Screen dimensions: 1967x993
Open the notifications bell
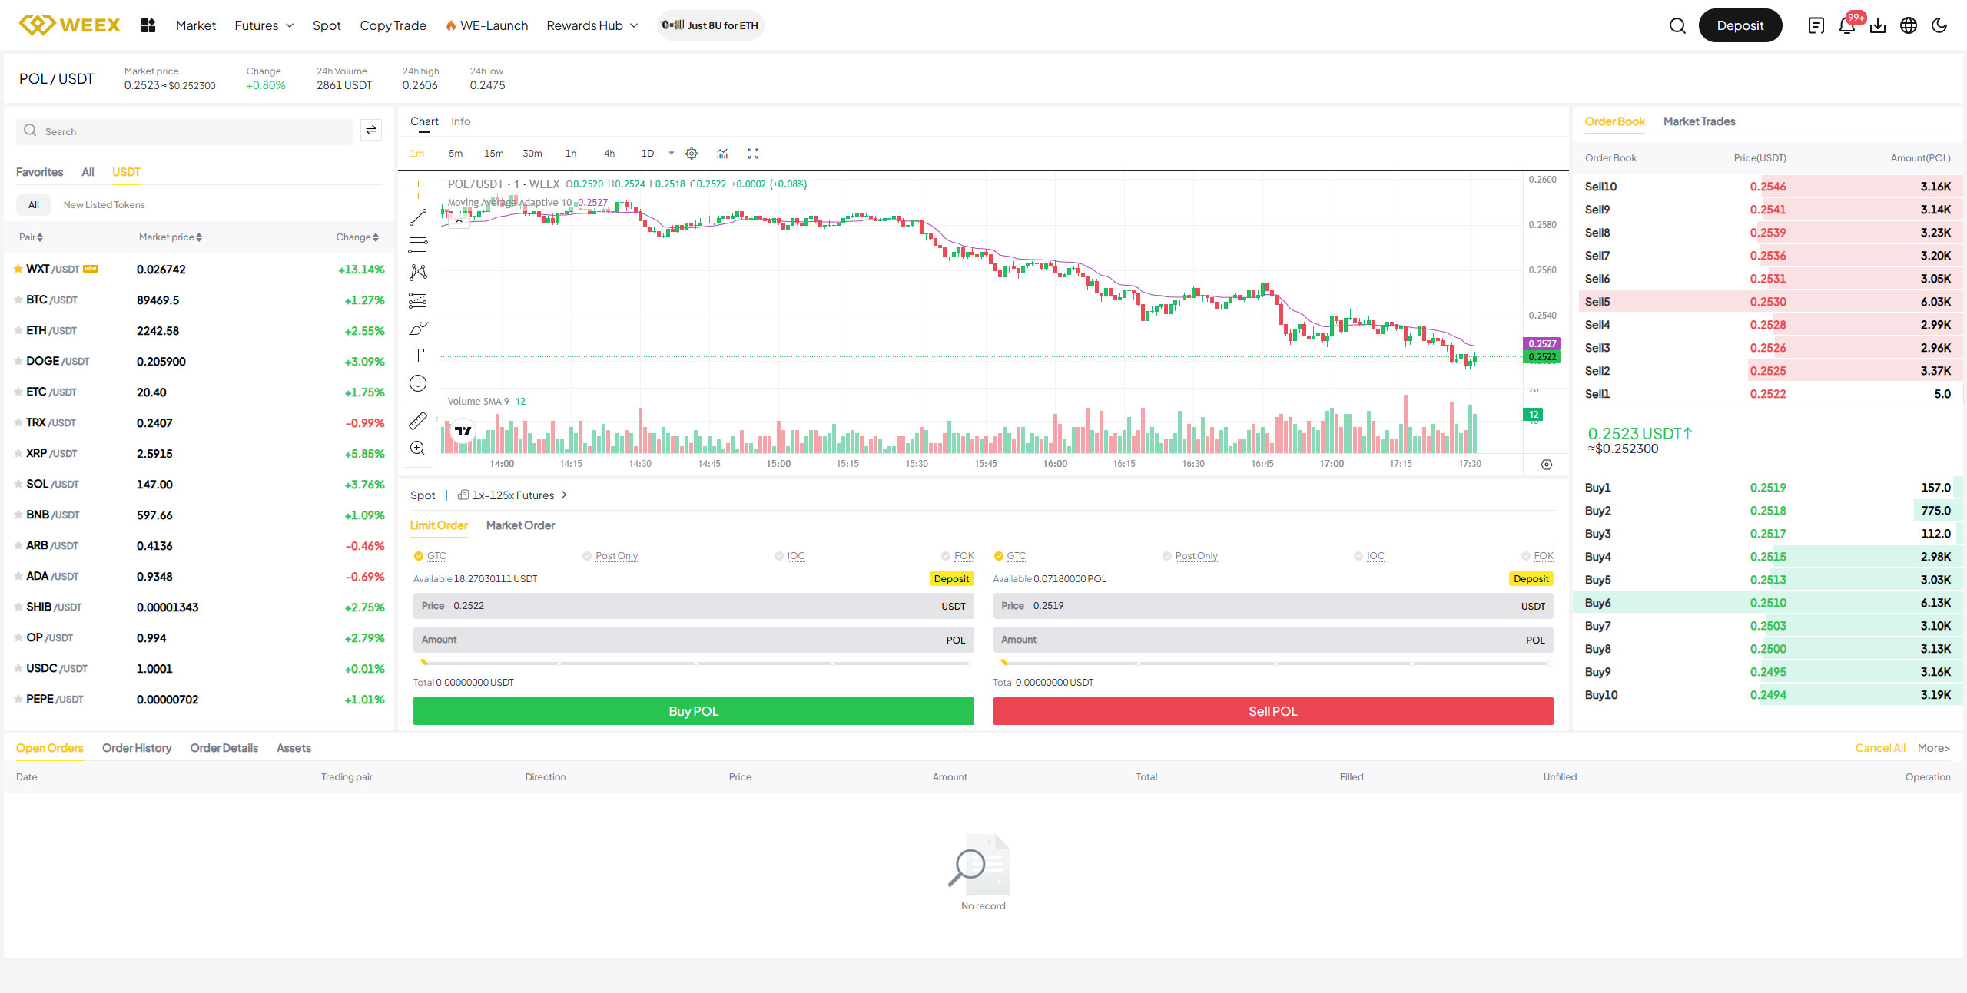[1847, 25]
